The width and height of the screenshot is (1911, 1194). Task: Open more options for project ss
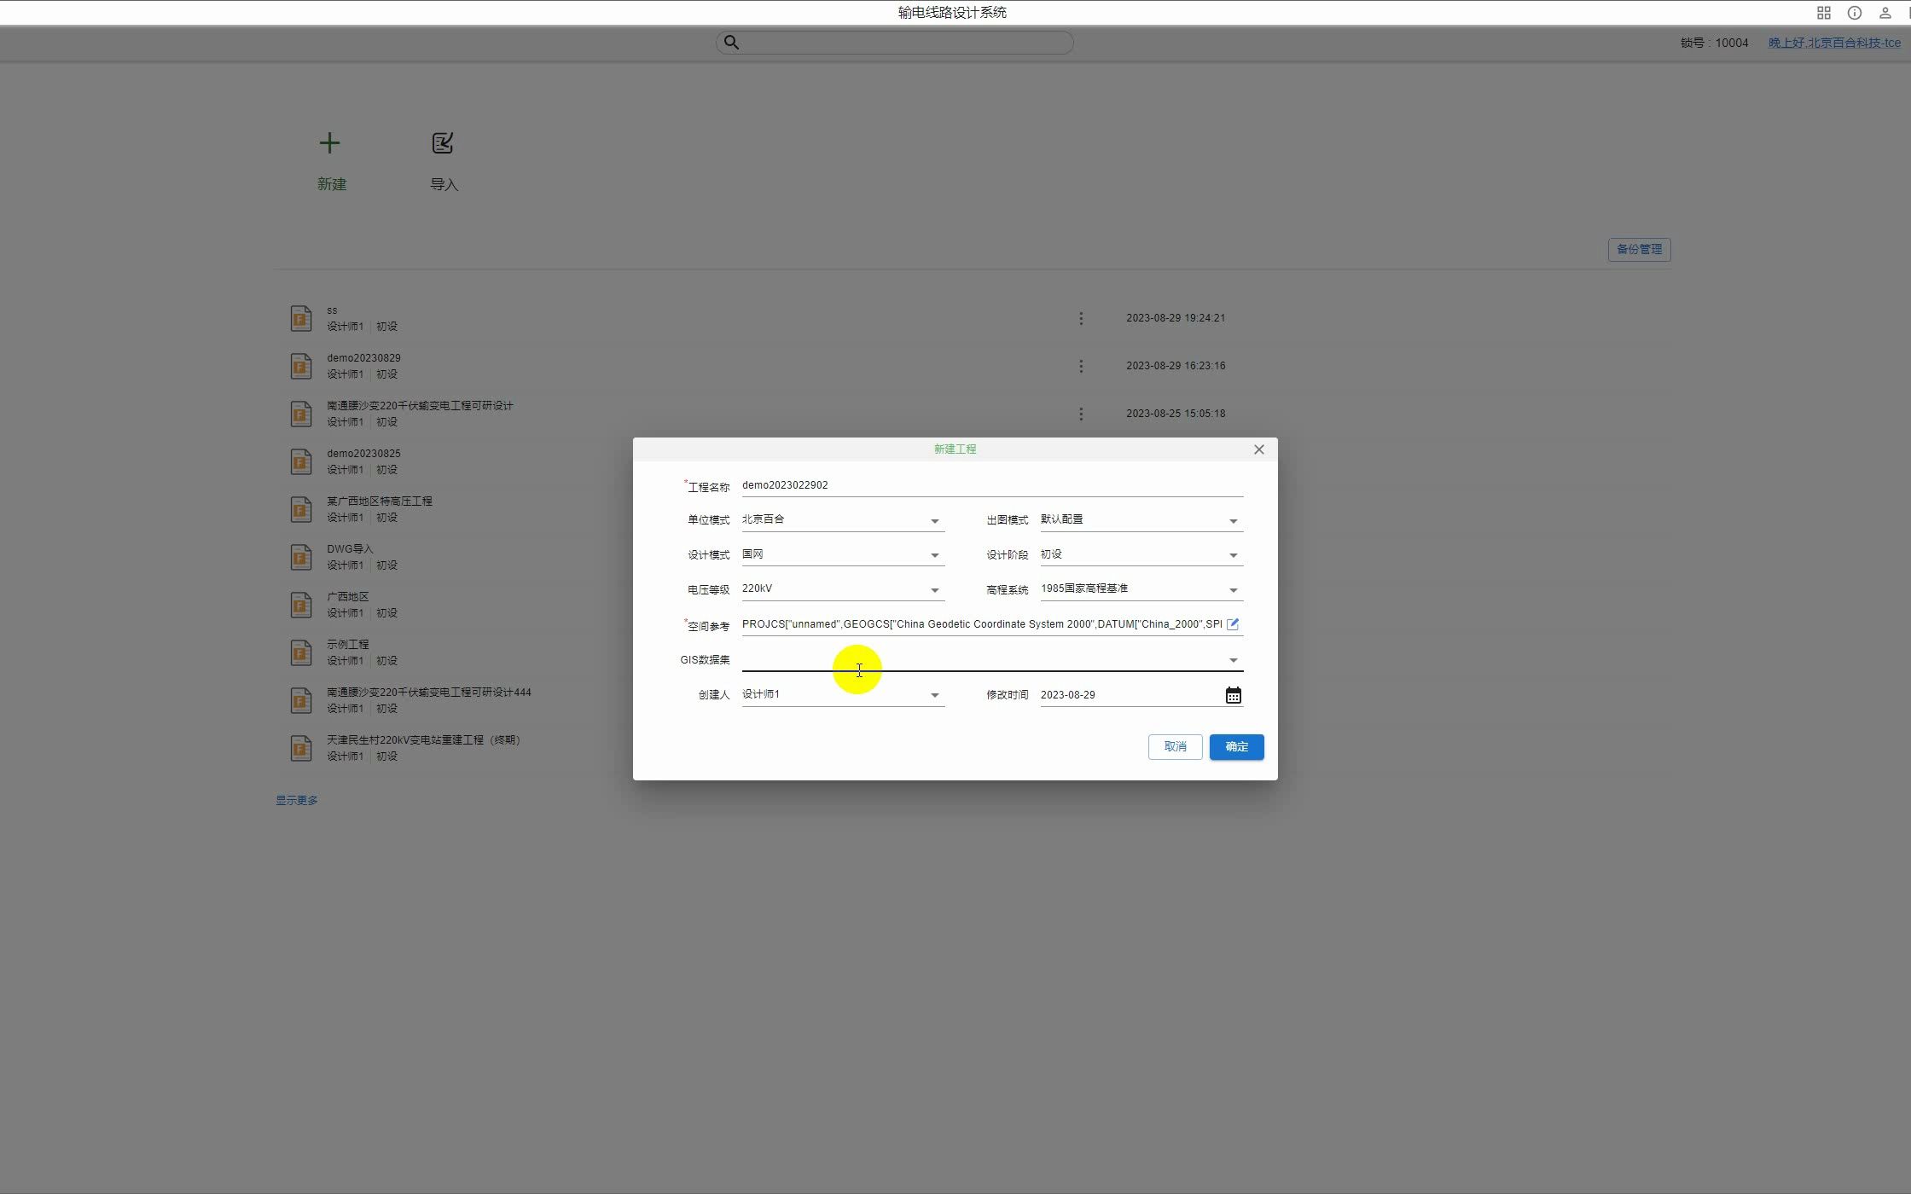pyautogui.click(x=1081, y=318)
